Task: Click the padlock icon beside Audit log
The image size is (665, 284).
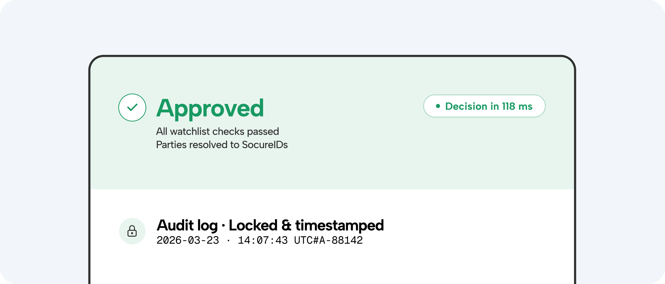Action: tap(132, 231)
